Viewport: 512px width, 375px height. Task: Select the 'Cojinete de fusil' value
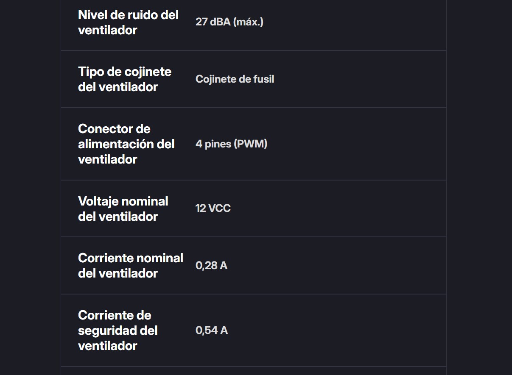pyautogui.click(x=235, y=79)
